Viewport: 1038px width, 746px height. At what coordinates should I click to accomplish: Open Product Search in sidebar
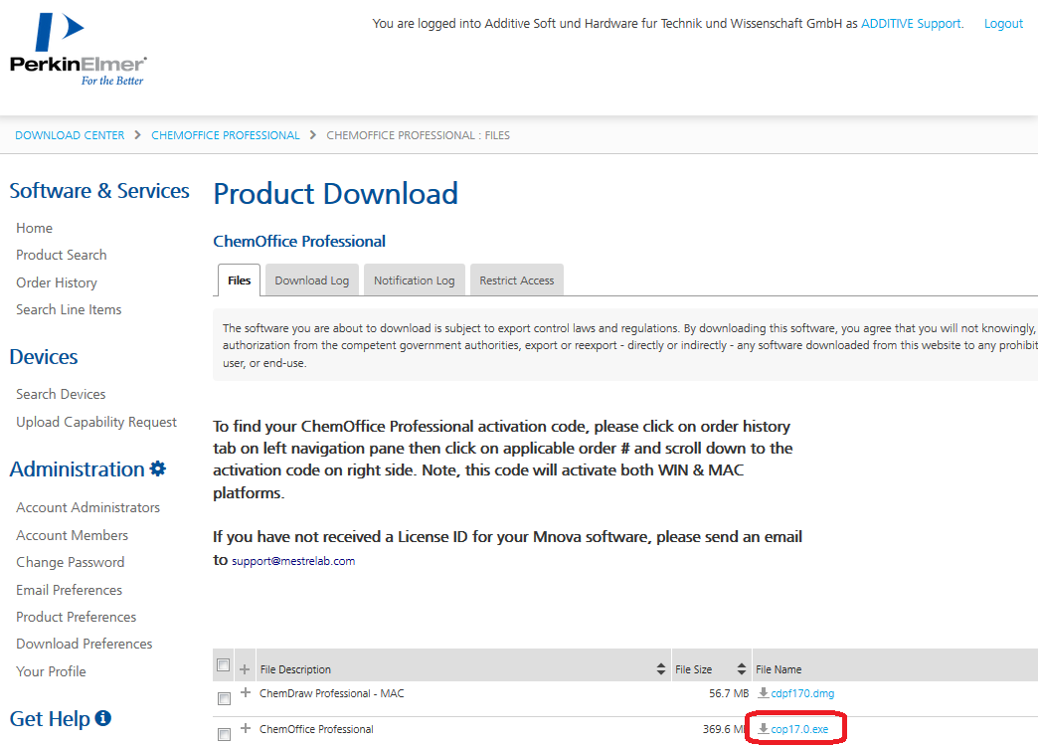click(62, 255)
